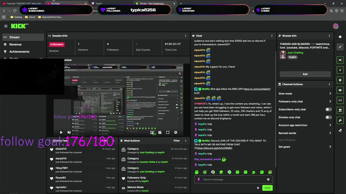The height and width of the screenshot is (194, 346).
Task: Open the school bookmarks folder
Action: (x=30, y=17)
